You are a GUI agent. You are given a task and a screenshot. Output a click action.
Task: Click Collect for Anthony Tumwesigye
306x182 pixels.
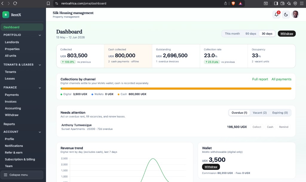coord(257,127)
